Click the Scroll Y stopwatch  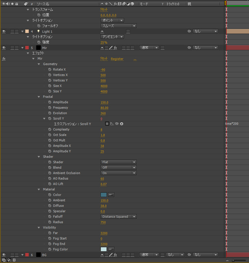[50, 118]
